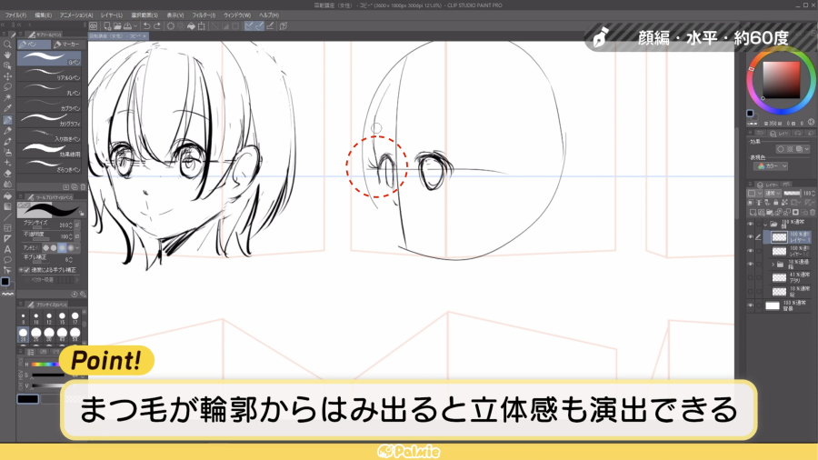Screen dimensions: 818x460
Task: Select the Hand move-view tool
Action: click(7, 55)
